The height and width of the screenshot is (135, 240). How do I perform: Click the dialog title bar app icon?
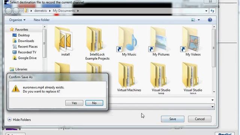click(x=6, y=2)
